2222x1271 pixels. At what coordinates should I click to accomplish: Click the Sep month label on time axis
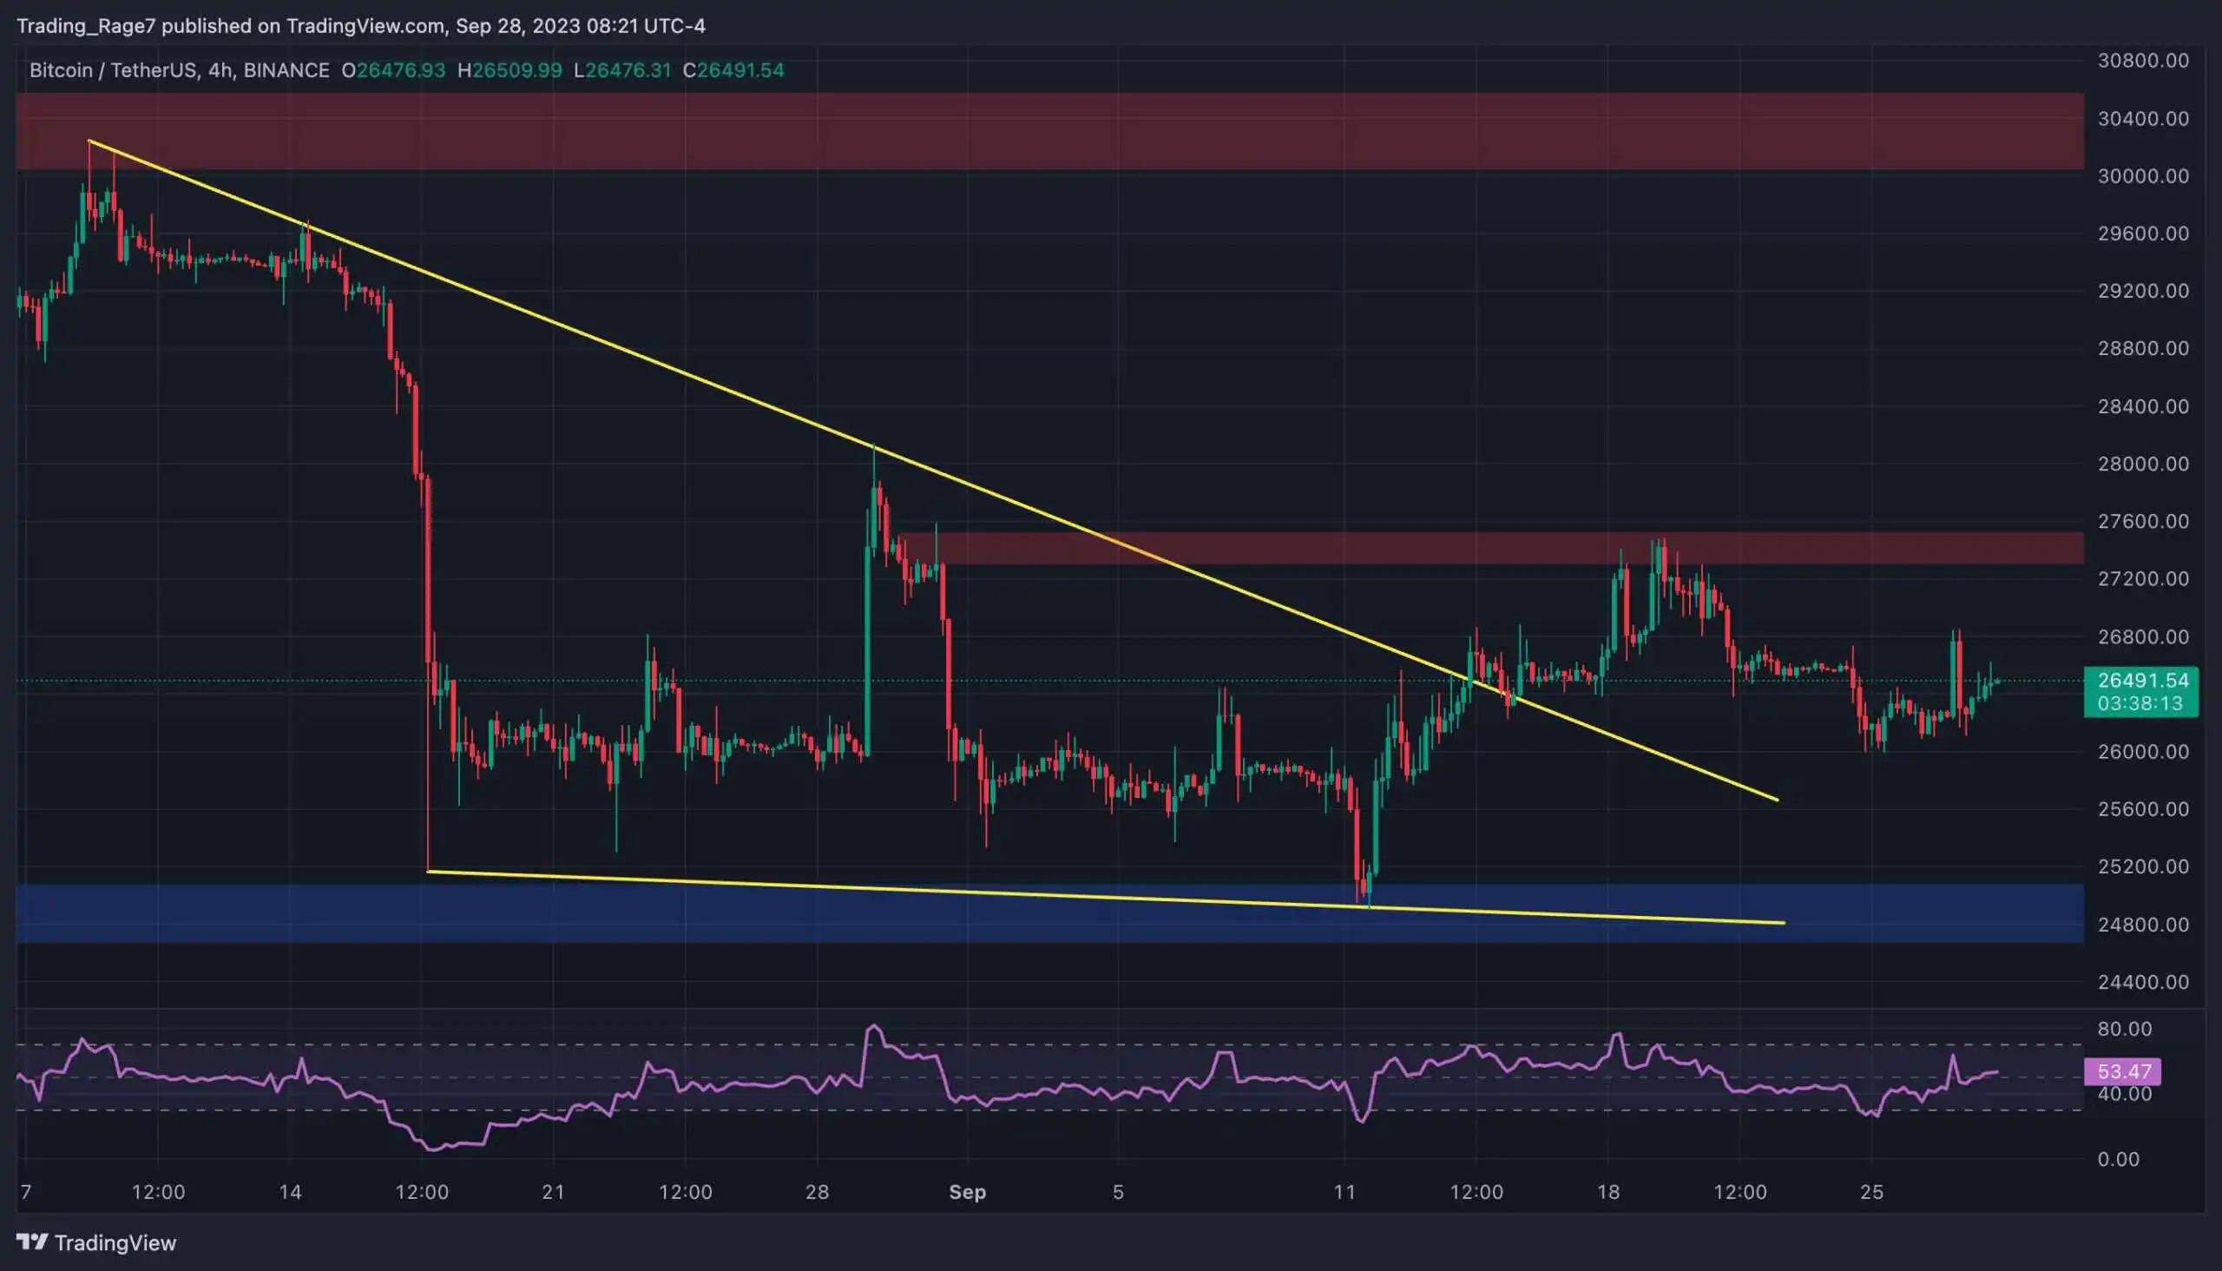tap(967, 1193)
